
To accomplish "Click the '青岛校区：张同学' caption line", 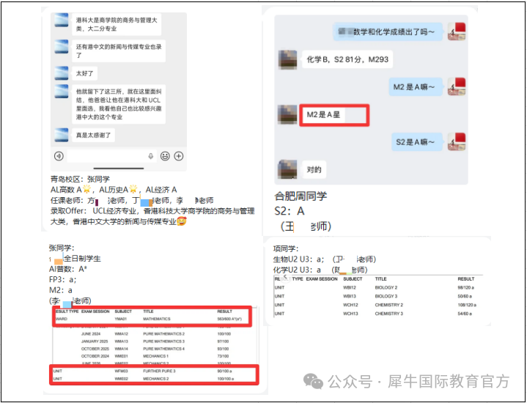I will click(80, 179).
